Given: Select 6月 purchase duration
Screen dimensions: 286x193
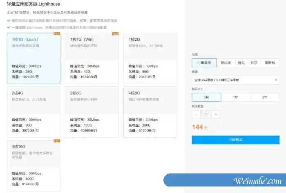Looking at the screenshot, I should click(206, 97).
